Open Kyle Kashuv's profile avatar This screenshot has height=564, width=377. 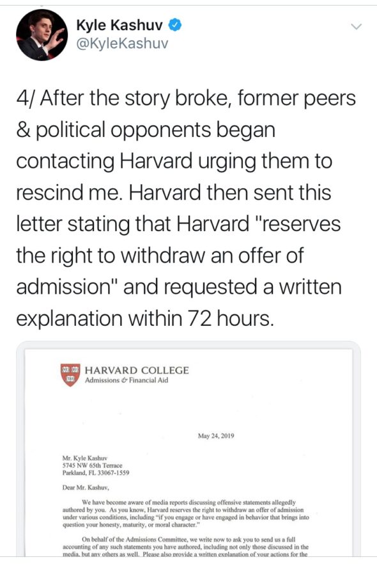click(42, 35)
